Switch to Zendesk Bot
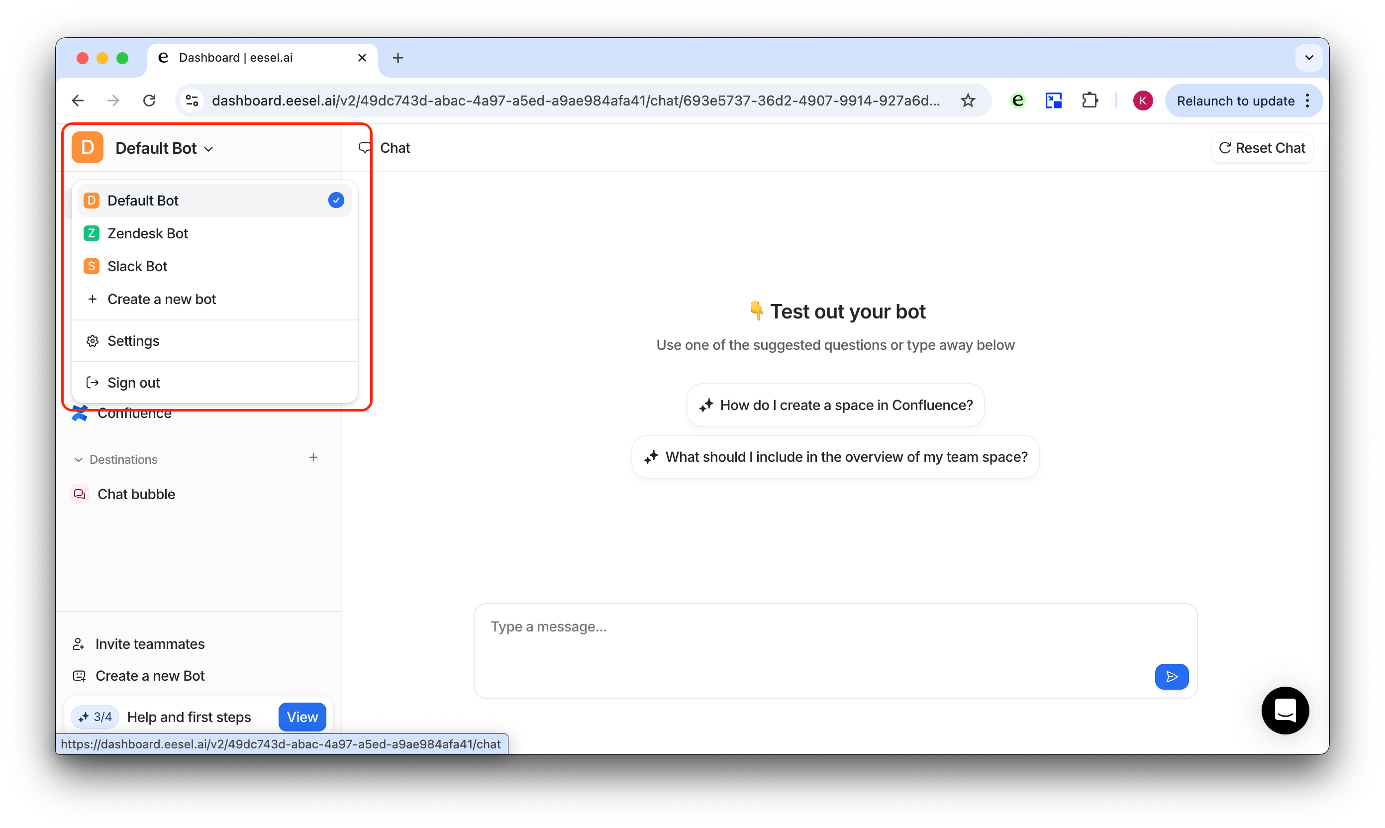 [214, 233]
